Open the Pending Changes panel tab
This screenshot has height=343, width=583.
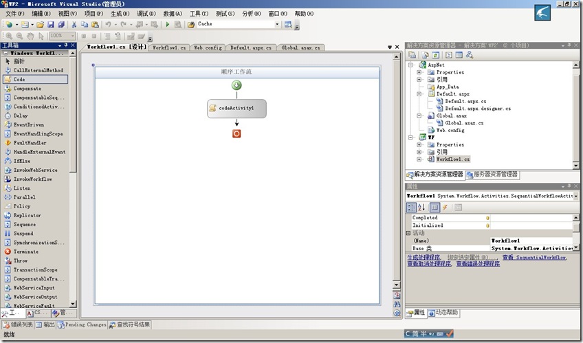pyautogui.click(x=82, y=324)
